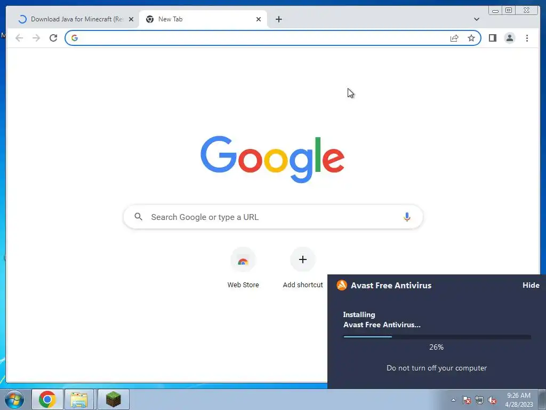Click the Action Center flag tray icon
546x410 pixels.
coord(467,400)
